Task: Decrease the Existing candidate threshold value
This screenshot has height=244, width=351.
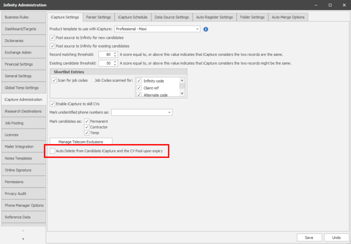Action: coord(115,65)
